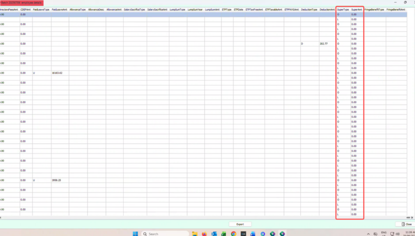
Task: Open Outlook from the taskbar
Action: (x=214, y=234)
